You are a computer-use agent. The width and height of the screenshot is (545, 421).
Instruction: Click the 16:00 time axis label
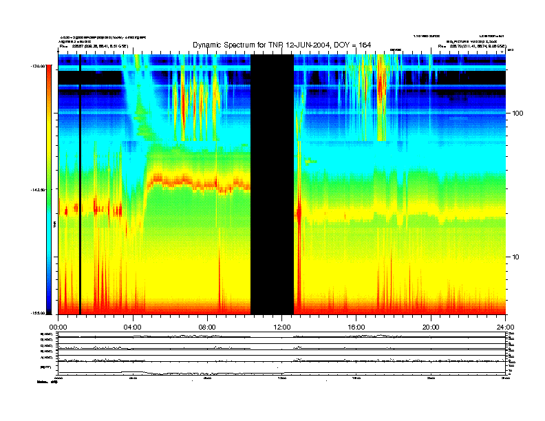[x=356, y=327]
